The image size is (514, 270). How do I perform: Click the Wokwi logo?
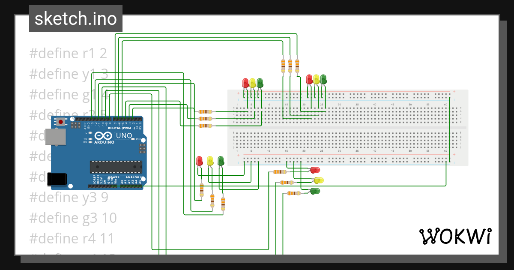[456, 236]
